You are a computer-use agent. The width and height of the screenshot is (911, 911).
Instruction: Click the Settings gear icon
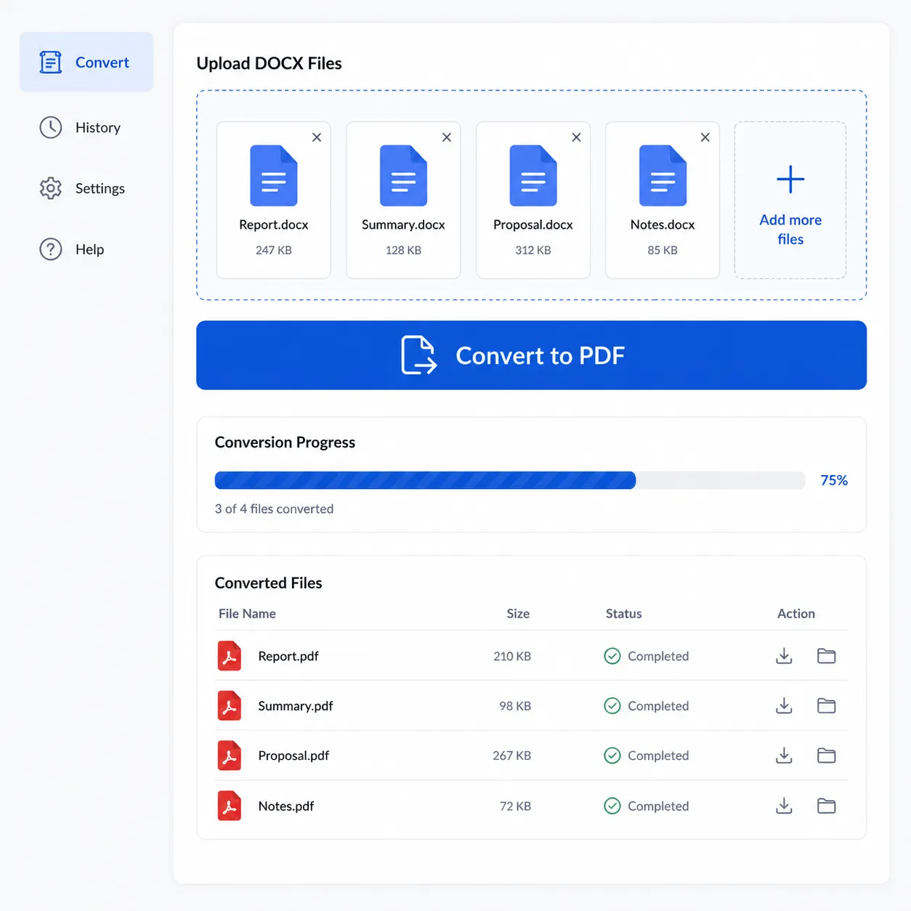(51, 188)
